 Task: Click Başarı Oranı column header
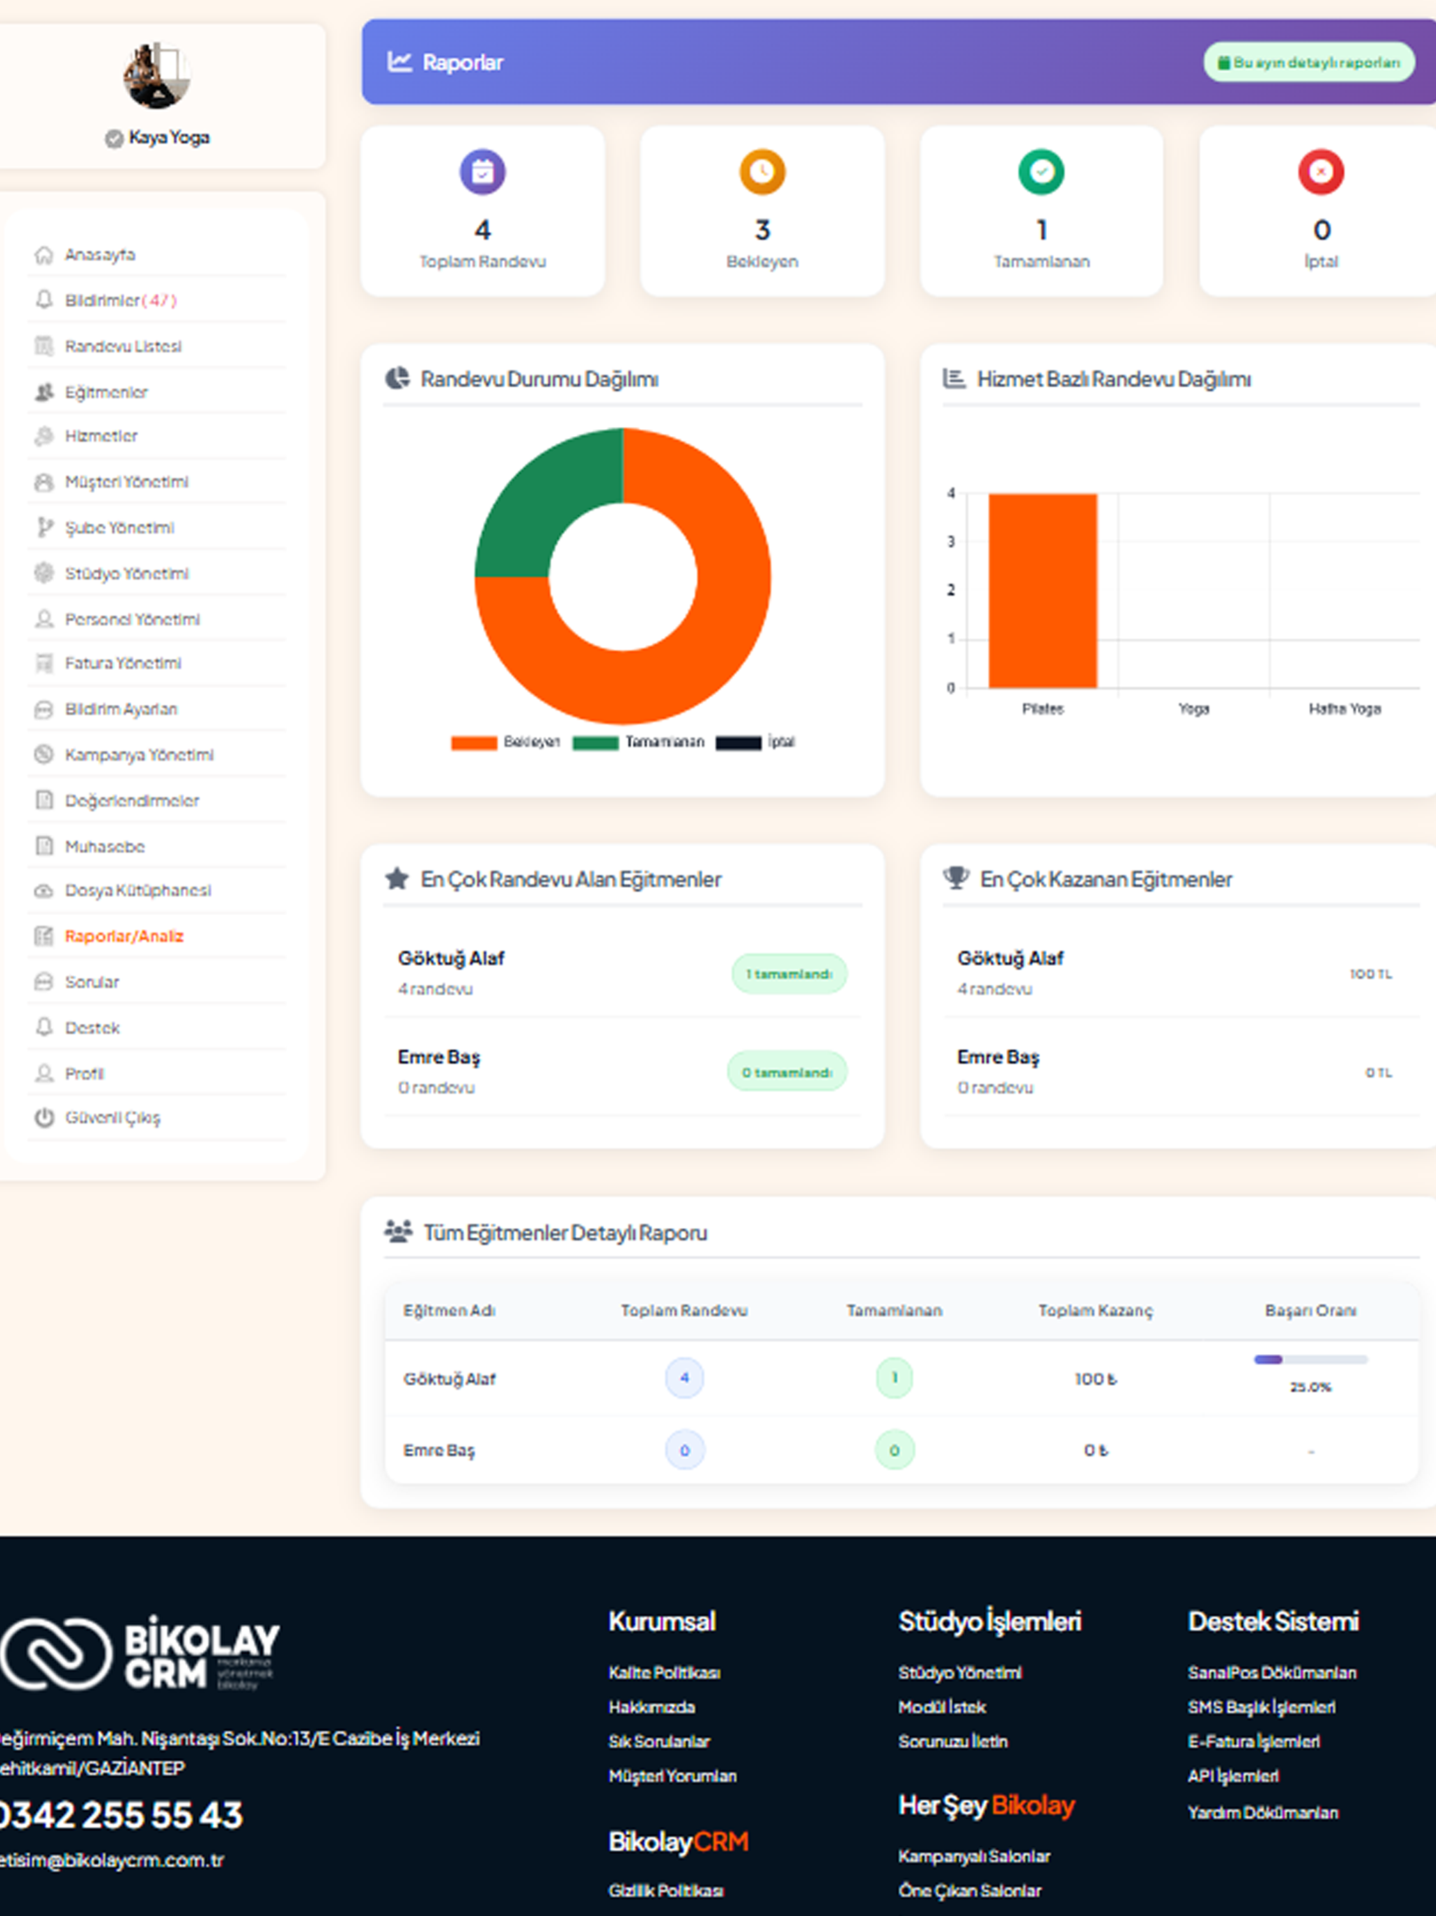tap(1310, 1311)
